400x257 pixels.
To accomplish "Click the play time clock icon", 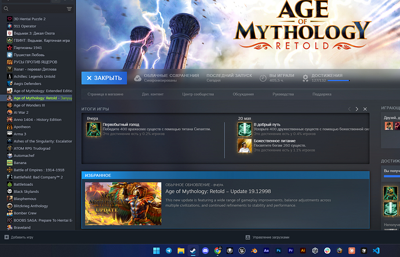I will pos(263,78).
